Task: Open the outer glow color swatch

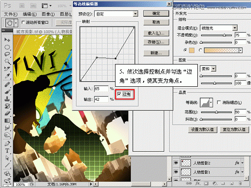Action: coord(192,50)
